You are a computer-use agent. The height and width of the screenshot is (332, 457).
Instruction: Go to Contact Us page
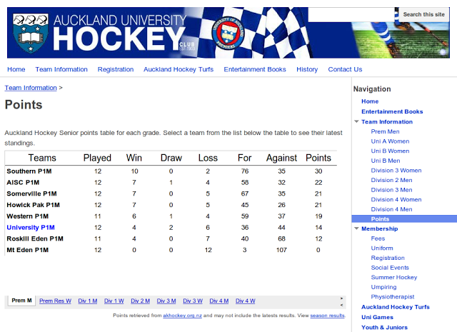pos(345,69)
